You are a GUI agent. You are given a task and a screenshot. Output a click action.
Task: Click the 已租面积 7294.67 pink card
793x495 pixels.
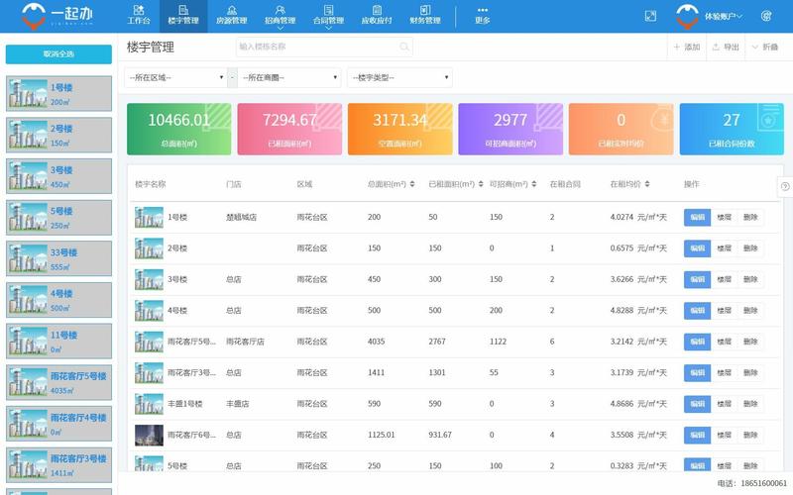[x=289, y=129]
